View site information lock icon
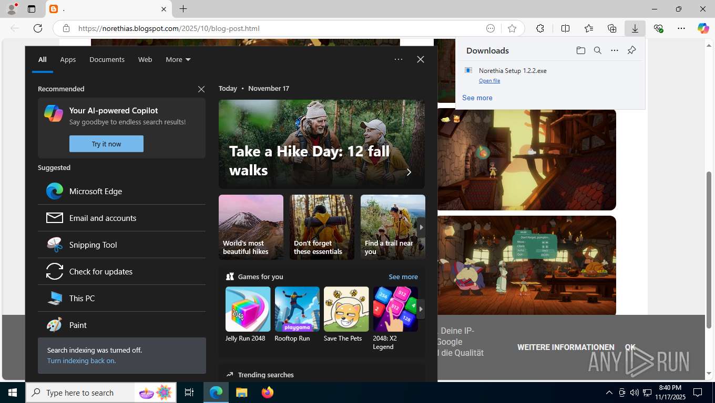 66,28
